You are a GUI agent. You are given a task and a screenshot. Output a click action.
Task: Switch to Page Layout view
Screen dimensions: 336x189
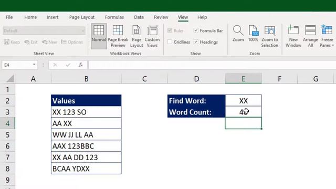136,36
